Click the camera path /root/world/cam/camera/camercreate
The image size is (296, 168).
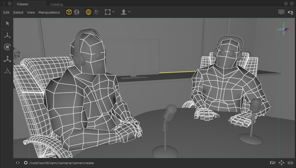(62, 163)
